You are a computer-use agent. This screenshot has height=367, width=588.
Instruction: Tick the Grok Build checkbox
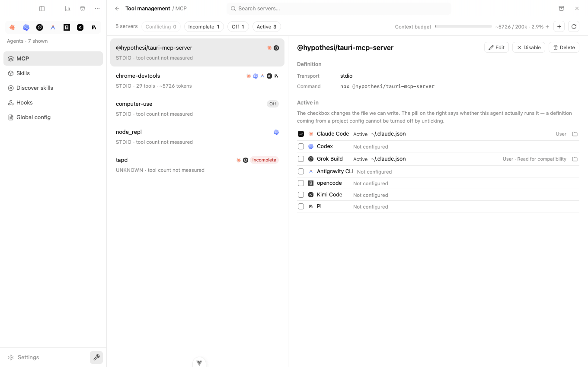tap(301, 159)
